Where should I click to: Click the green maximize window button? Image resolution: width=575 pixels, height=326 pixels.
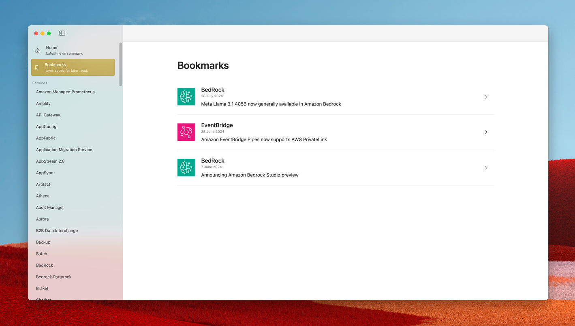[x=49, y=33]
